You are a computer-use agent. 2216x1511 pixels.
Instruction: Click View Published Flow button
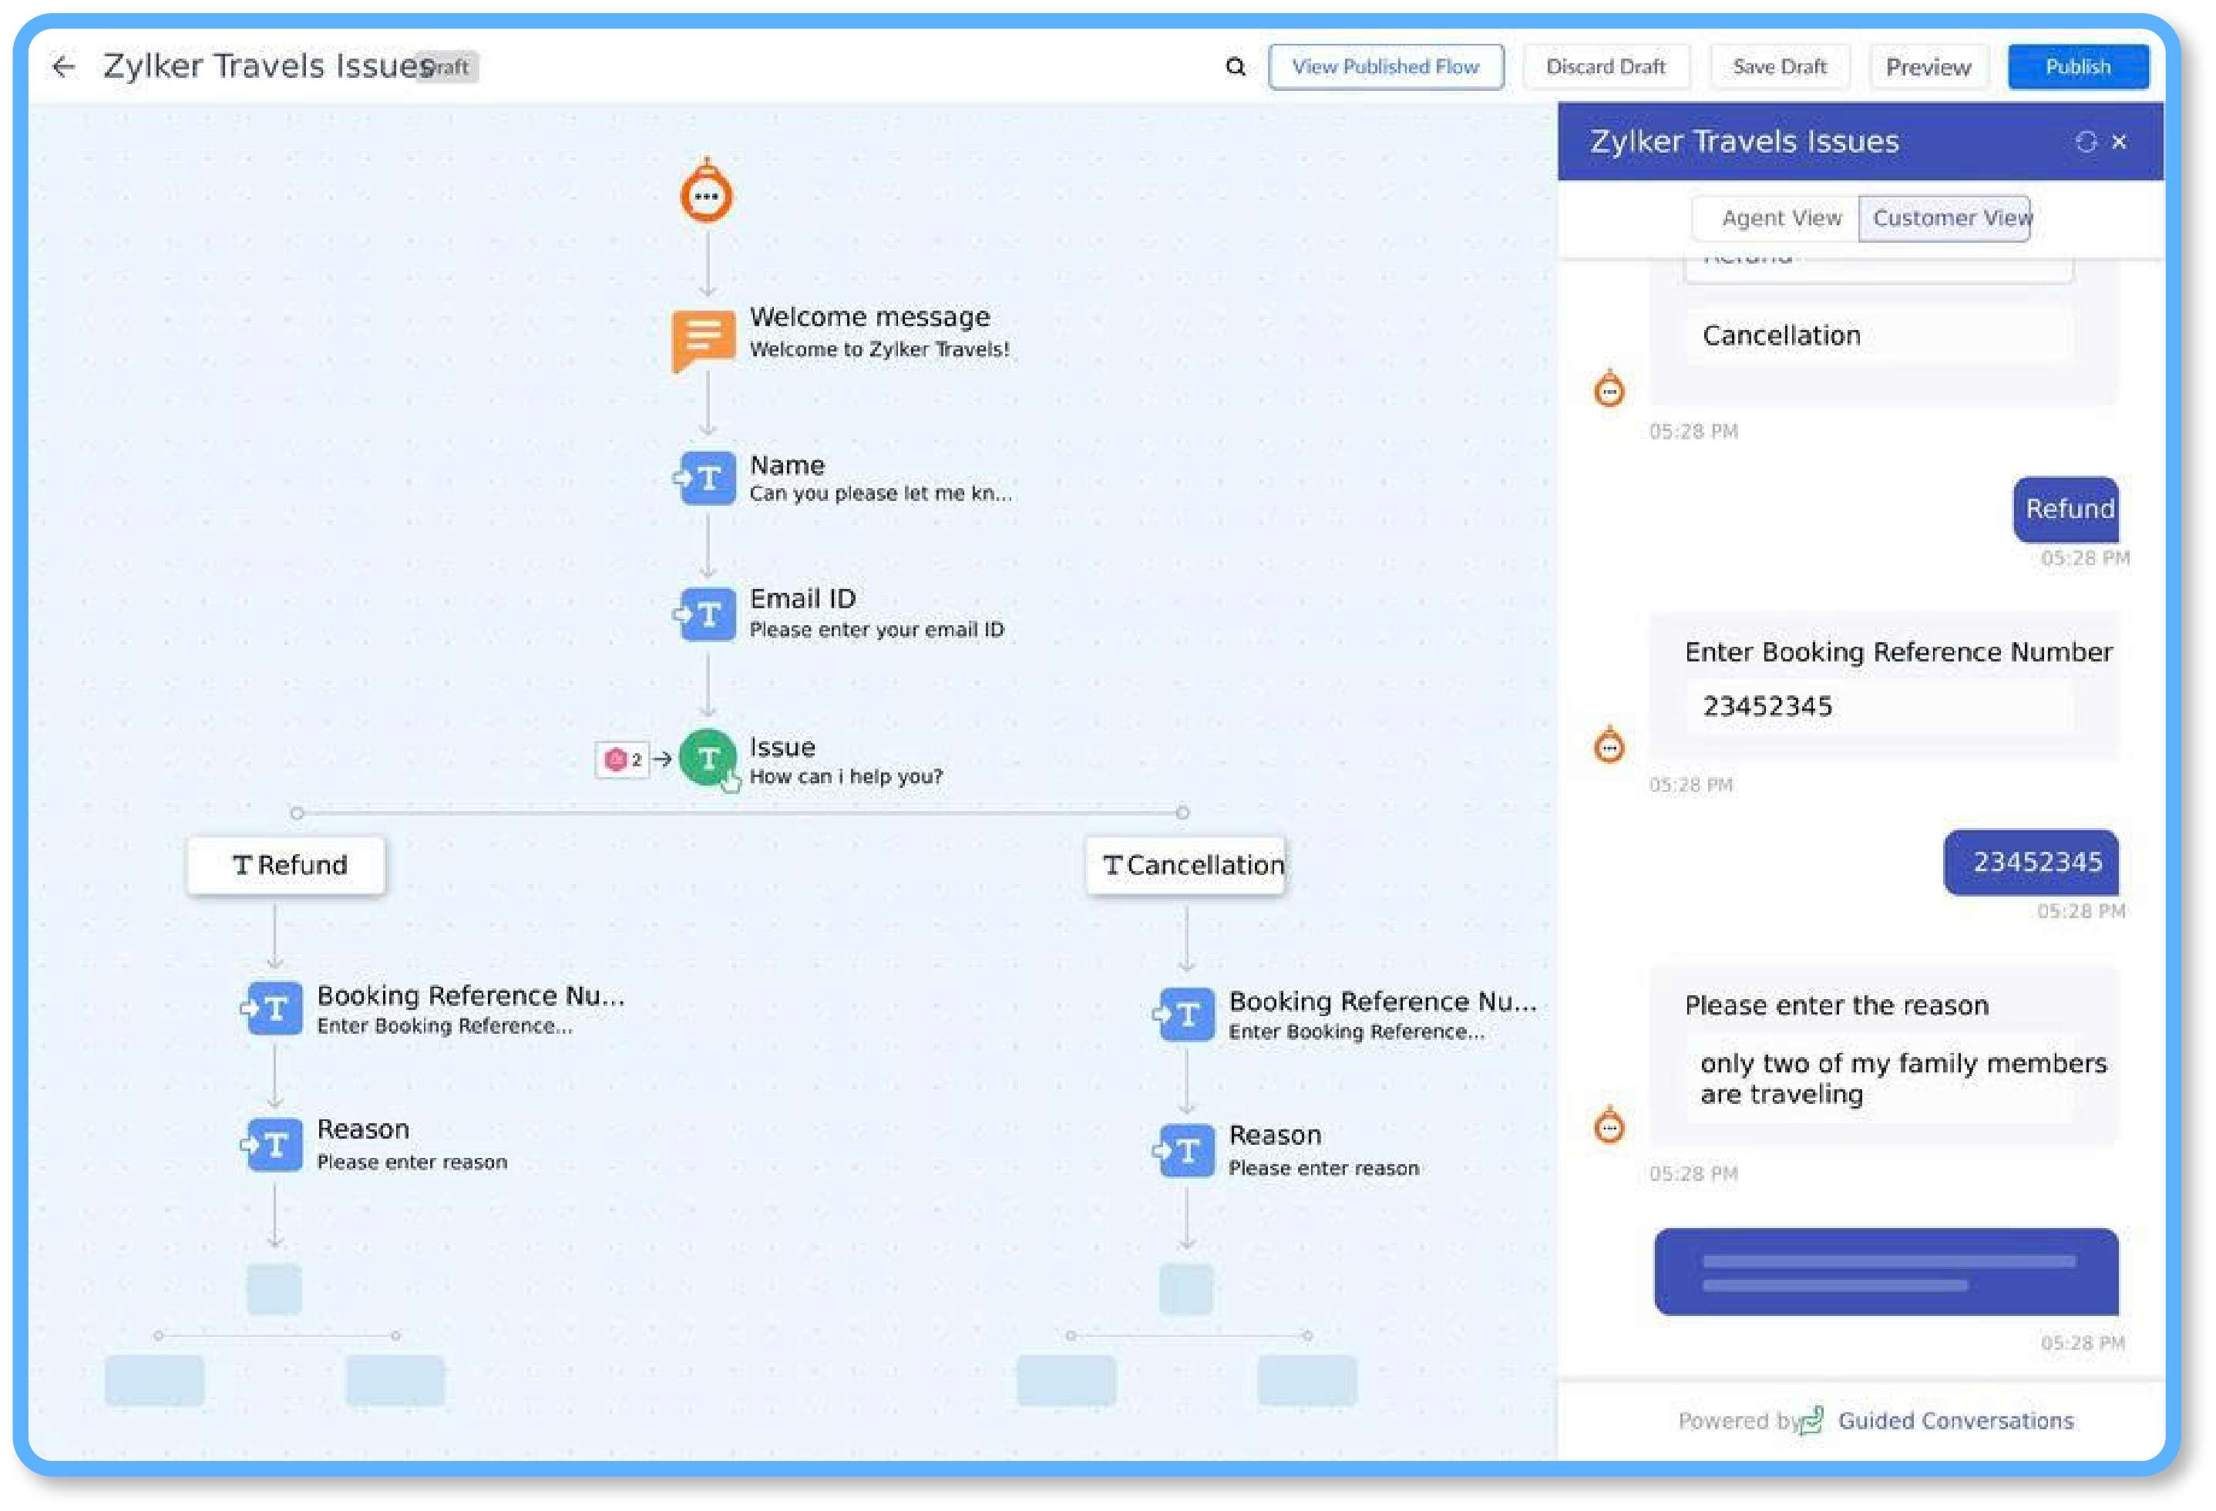click(x=1384, y=67)
